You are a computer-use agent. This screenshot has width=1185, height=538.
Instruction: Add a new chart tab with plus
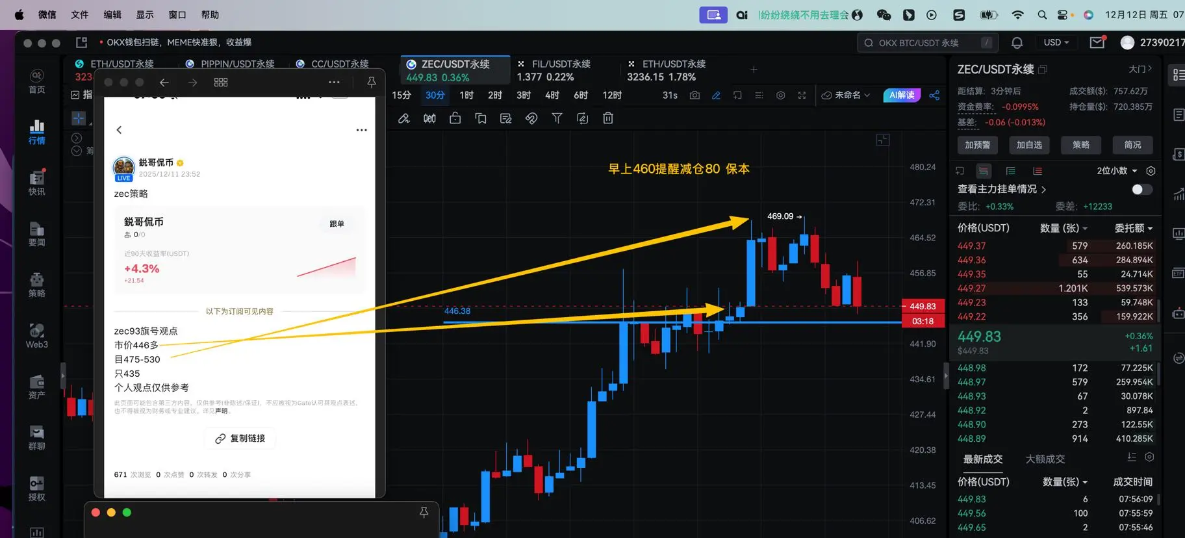coord(754,70)
